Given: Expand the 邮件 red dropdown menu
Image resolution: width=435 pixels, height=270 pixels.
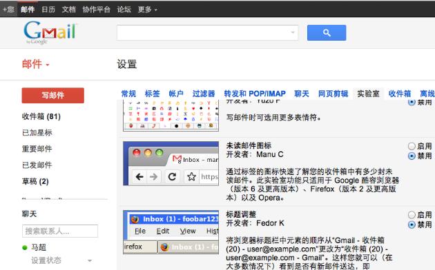Looking at the screenshot, I should click(x=35, y=64).
